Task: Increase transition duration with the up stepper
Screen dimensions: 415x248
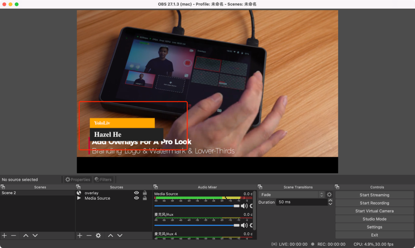Action: pos(330,200)
